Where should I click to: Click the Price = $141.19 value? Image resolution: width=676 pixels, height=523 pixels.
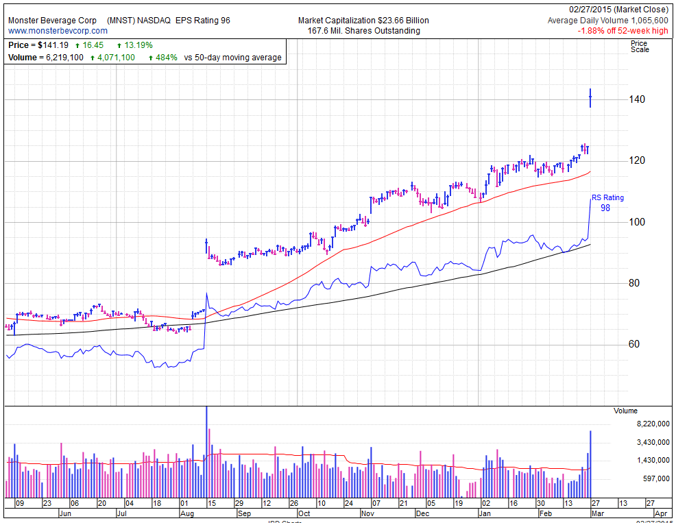pos(38,45)
